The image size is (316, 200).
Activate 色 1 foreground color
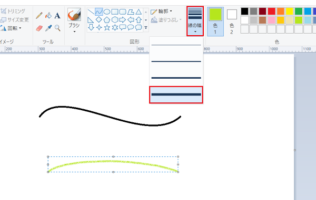(215, 22)
